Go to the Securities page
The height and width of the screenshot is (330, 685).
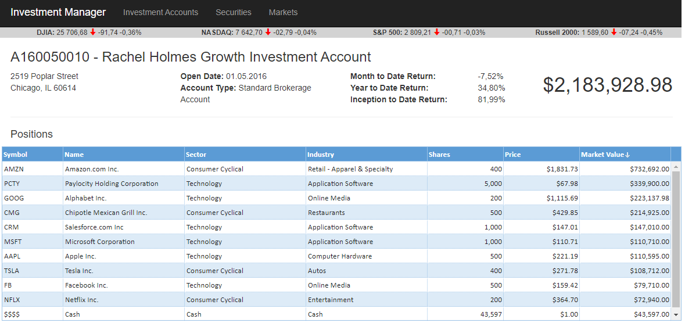234,12
